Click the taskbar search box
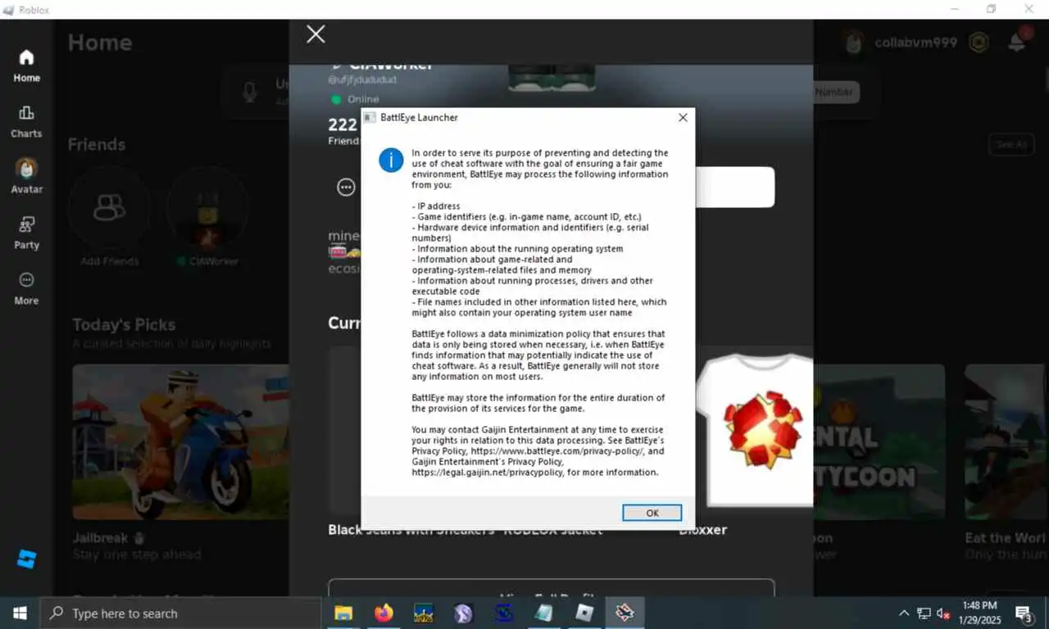This screenshot has height=629, width=1049. [180, 613]
